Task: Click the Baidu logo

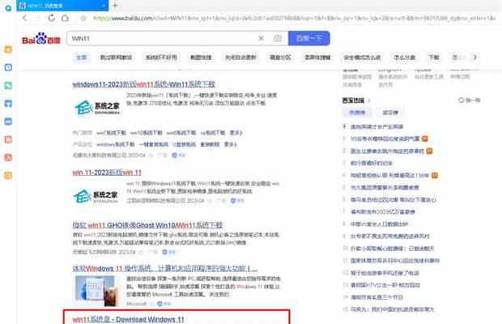Action: (41, 39)
